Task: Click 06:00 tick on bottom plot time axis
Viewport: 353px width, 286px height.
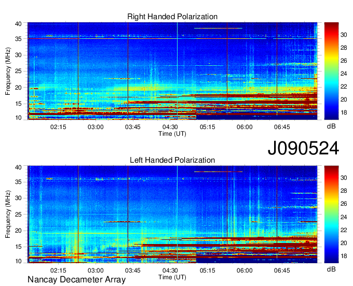Action: click(x=245, y=270)
